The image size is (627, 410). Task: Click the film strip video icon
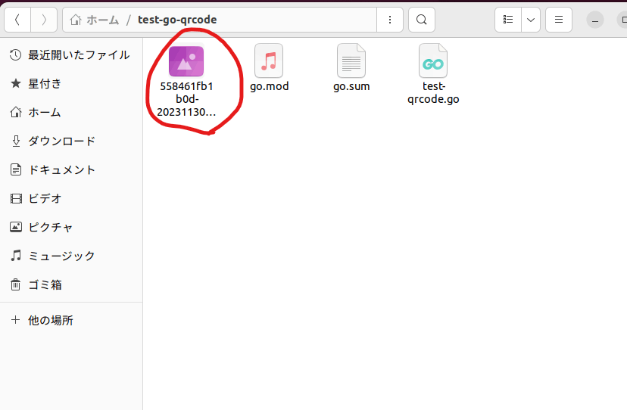16,199
